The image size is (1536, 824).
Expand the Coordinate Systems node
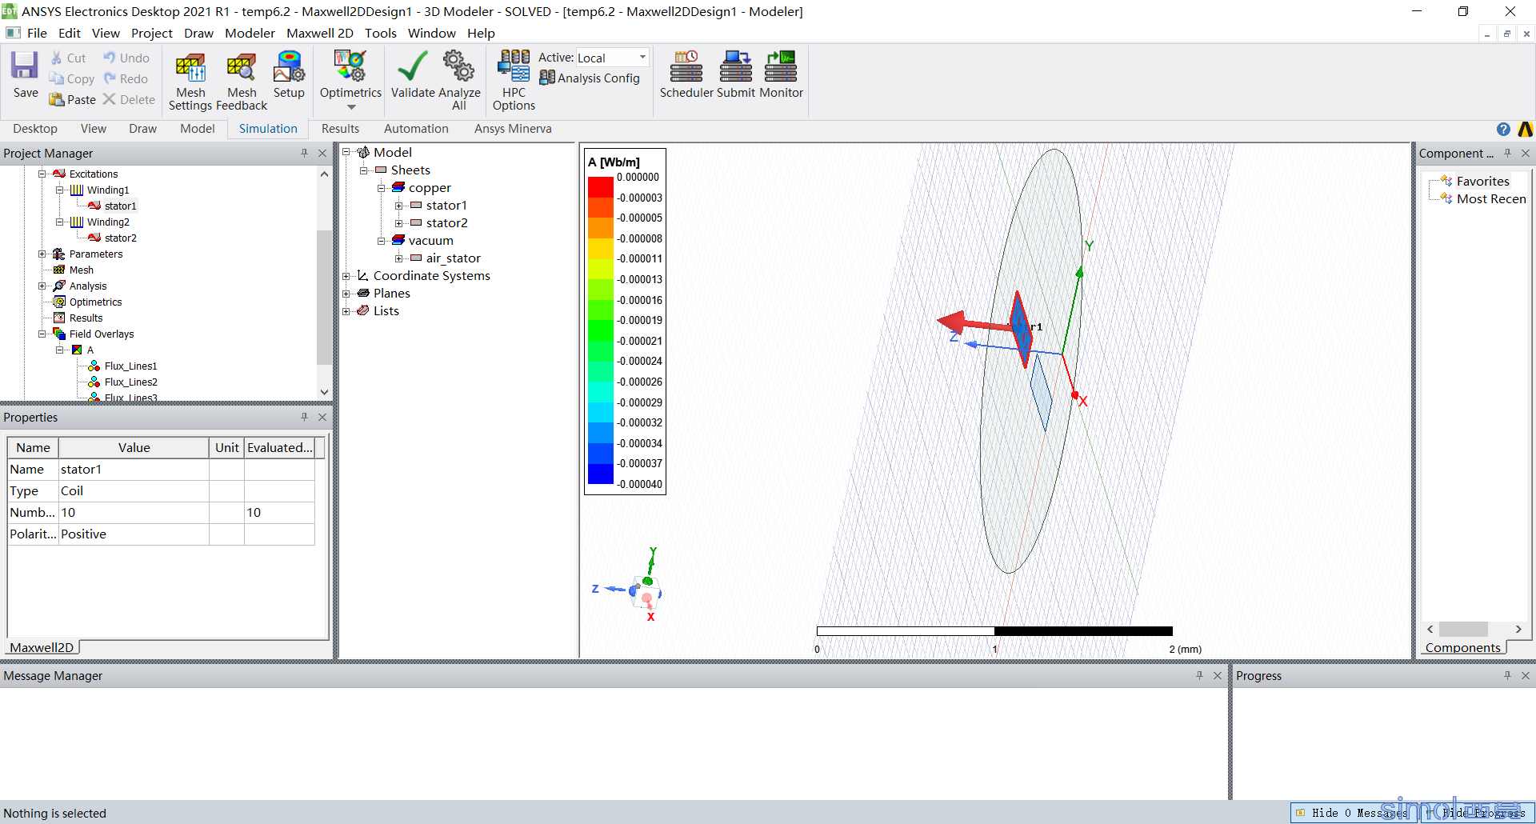pos(346,276)
